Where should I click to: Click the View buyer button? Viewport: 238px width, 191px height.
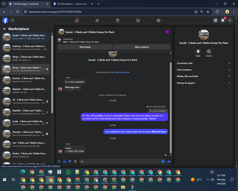coord(85,47)
